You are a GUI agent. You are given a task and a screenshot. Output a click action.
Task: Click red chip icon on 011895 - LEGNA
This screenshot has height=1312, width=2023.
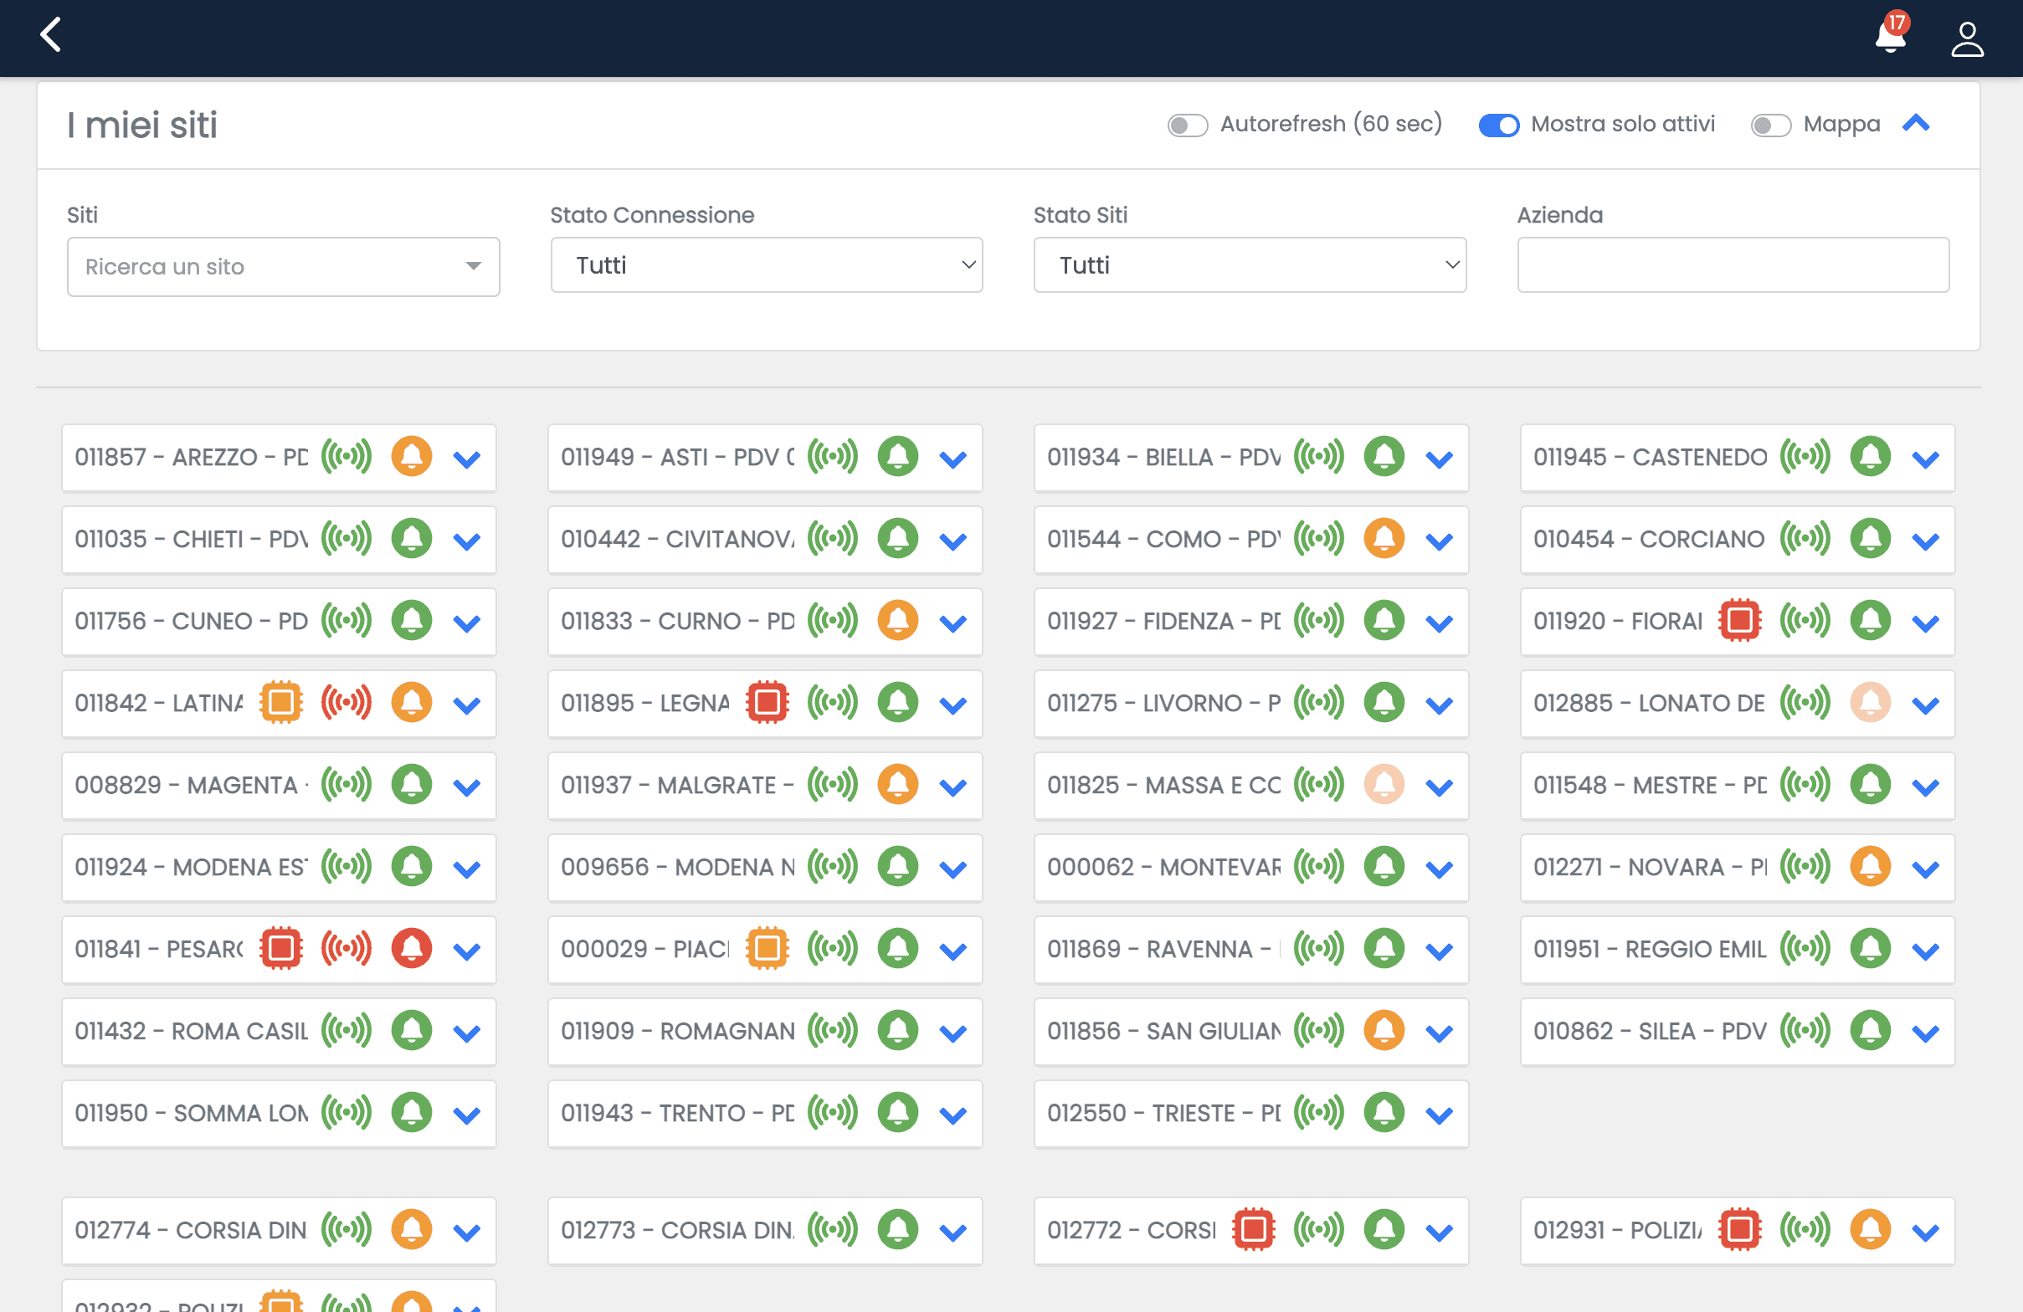pos(768,703)
